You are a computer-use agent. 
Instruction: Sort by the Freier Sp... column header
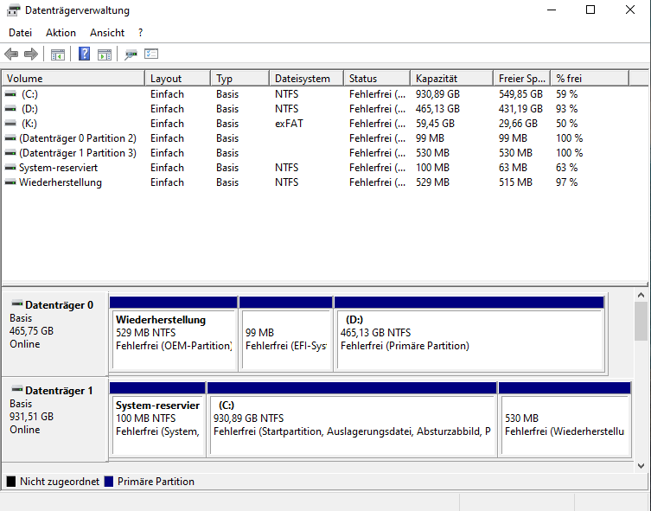pyautogui.click(x=522, y=79)
